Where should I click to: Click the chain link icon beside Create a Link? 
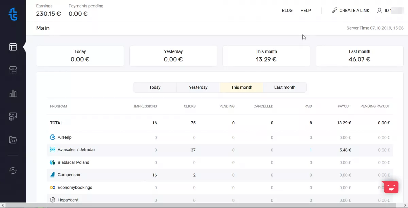pyautogui.click(x=335, y=11)
